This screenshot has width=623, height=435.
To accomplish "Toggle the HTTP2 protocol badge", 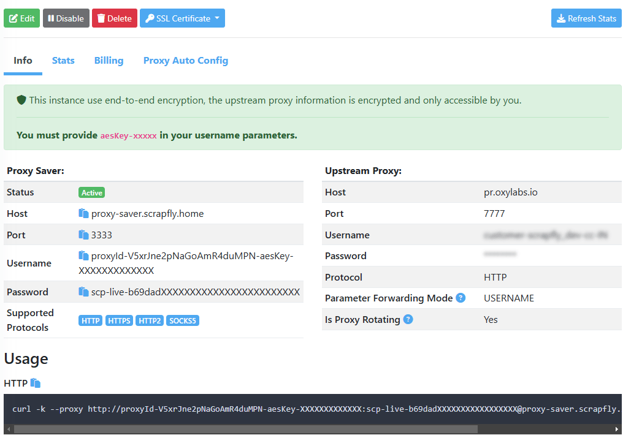I will coord(150,320).
